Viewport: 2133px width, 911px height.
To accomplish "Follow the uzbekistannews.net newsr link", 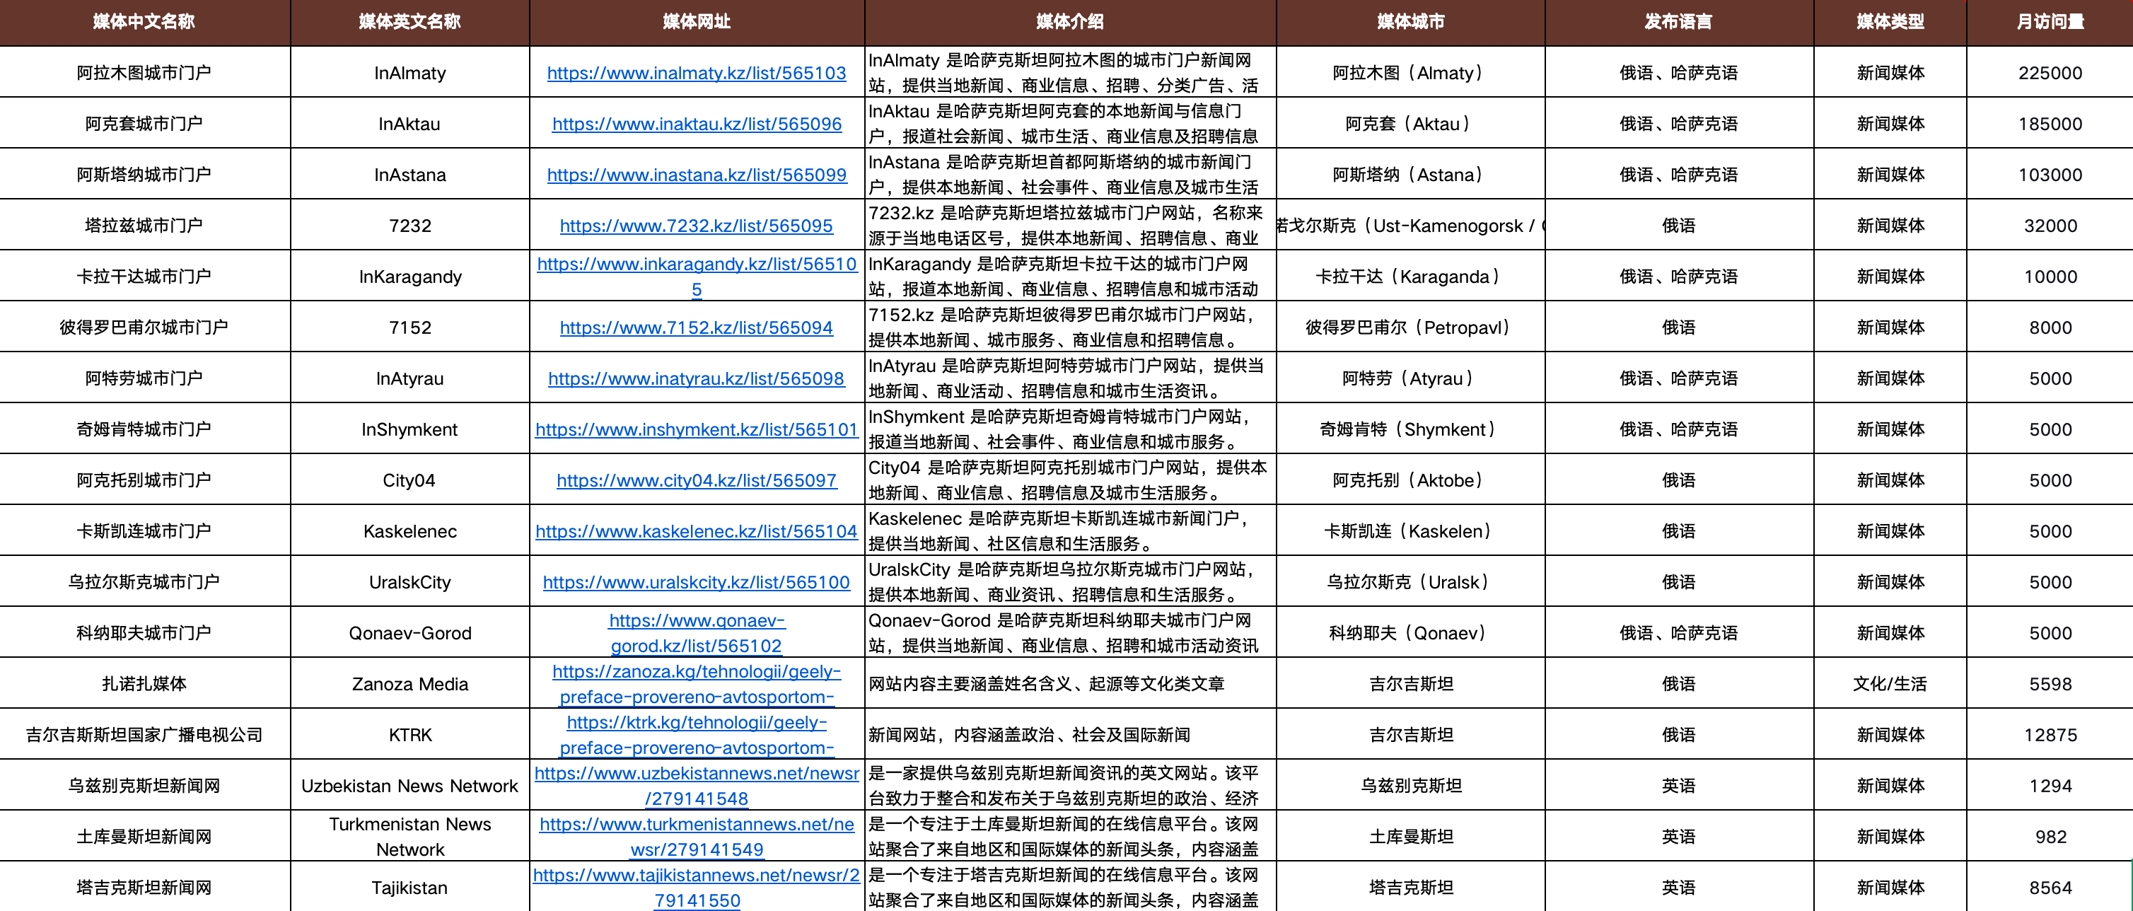I will pyautogui.click(x=697, y=786).
